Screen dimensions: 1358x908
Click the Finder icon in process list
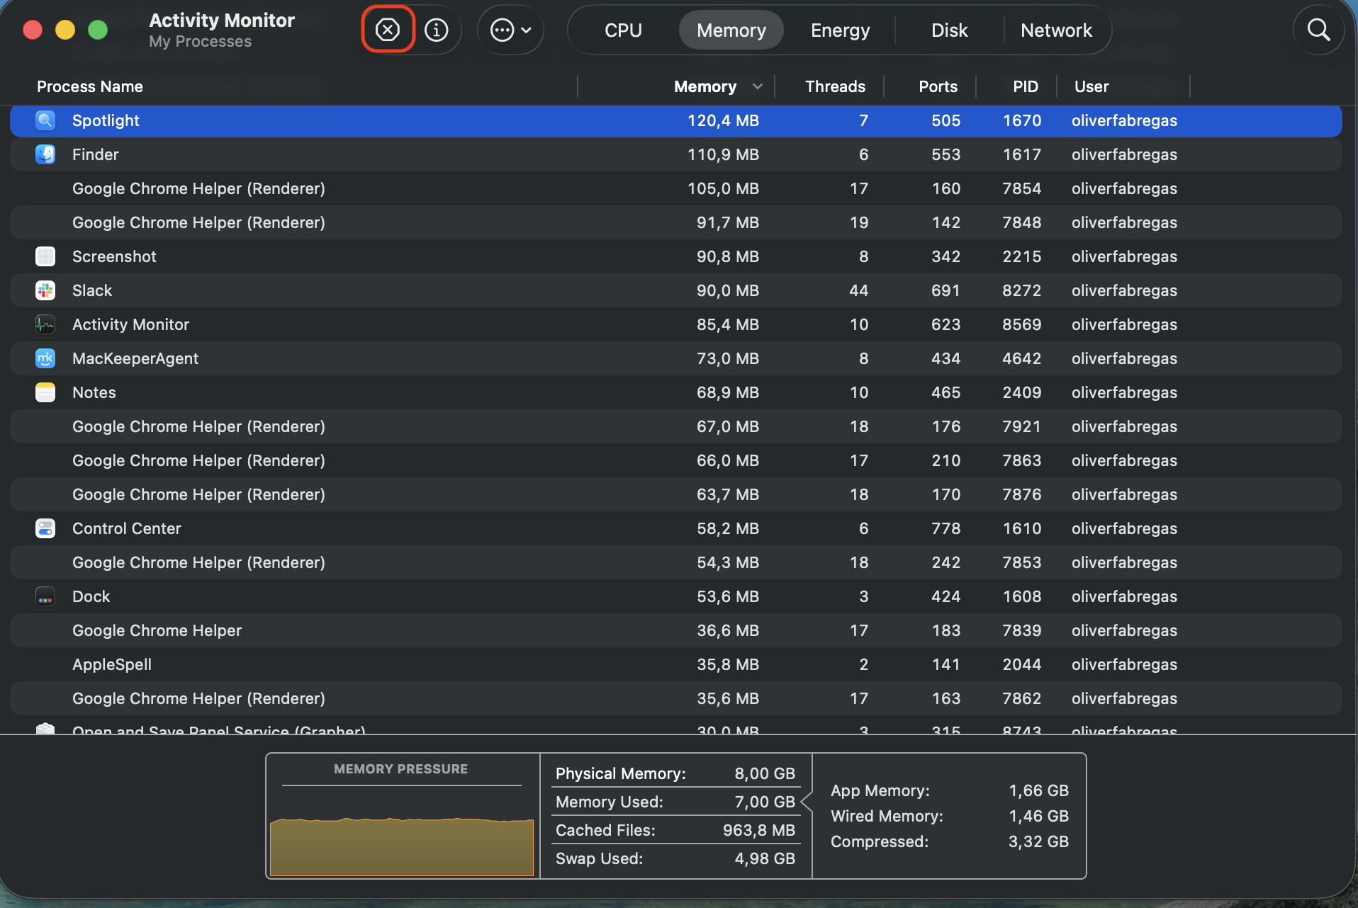pyautogui.click(x=45, y=154)
